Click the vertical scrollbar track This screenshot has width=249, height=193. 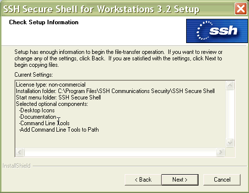(230, 114)
